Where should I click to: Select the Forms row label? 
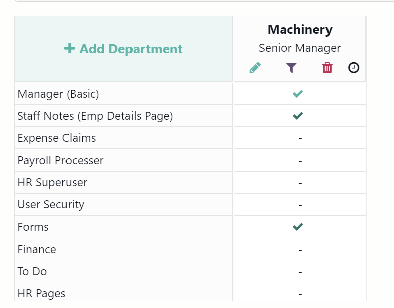pyautogui.click(x=33, y=227)
